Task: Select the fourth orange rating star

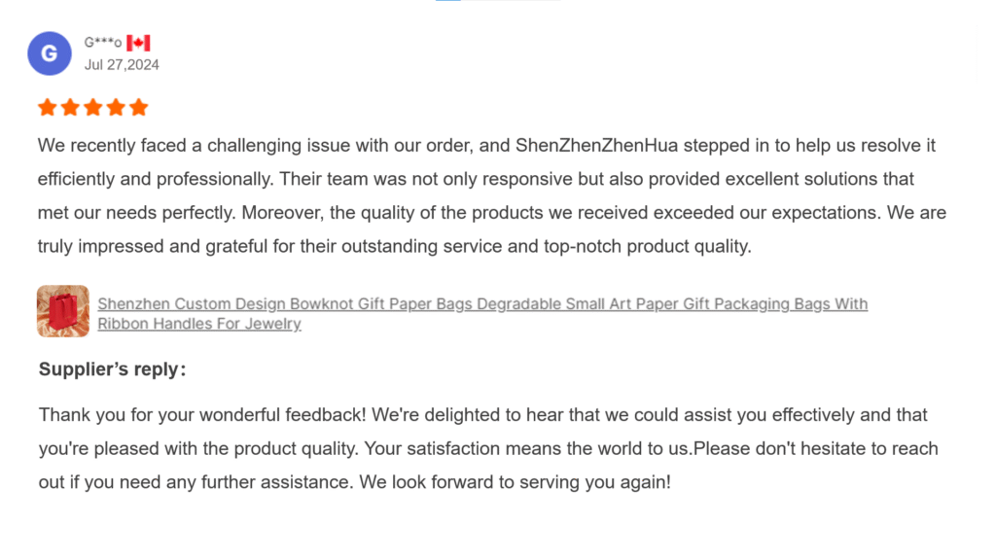Action: pos(116,107)
